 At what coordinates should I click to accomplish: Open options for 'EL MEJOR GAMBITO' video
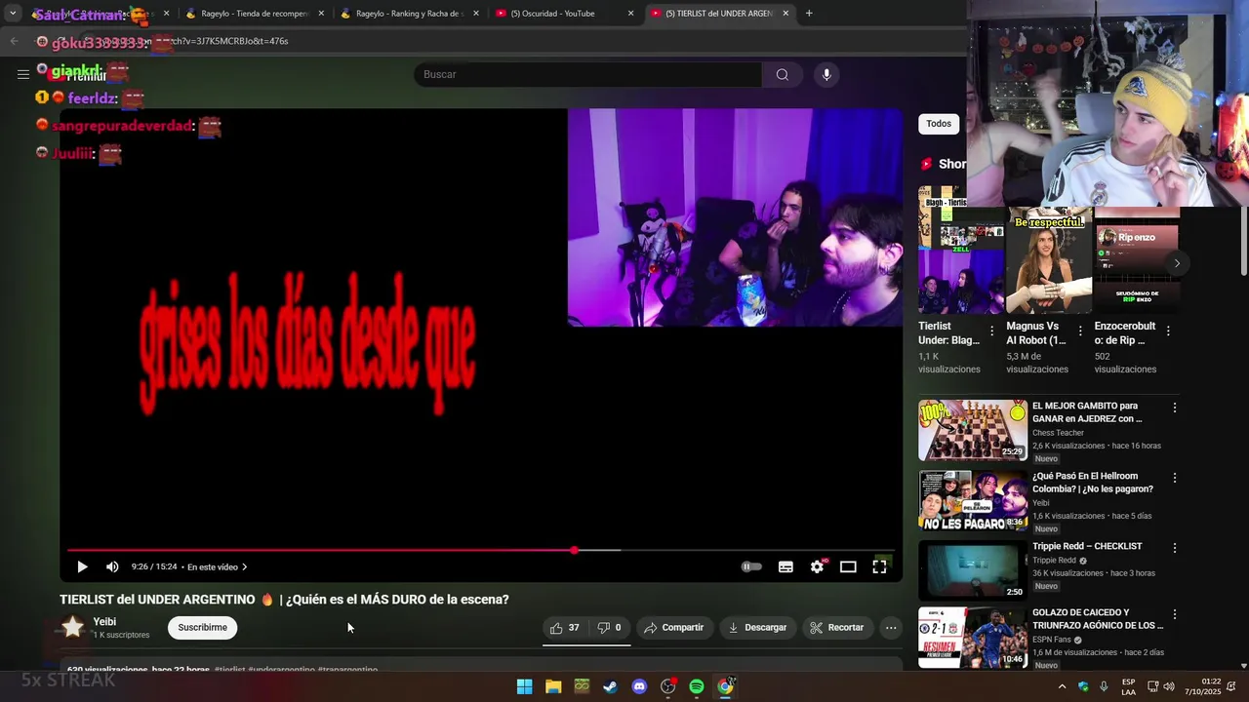point(1175,408)
